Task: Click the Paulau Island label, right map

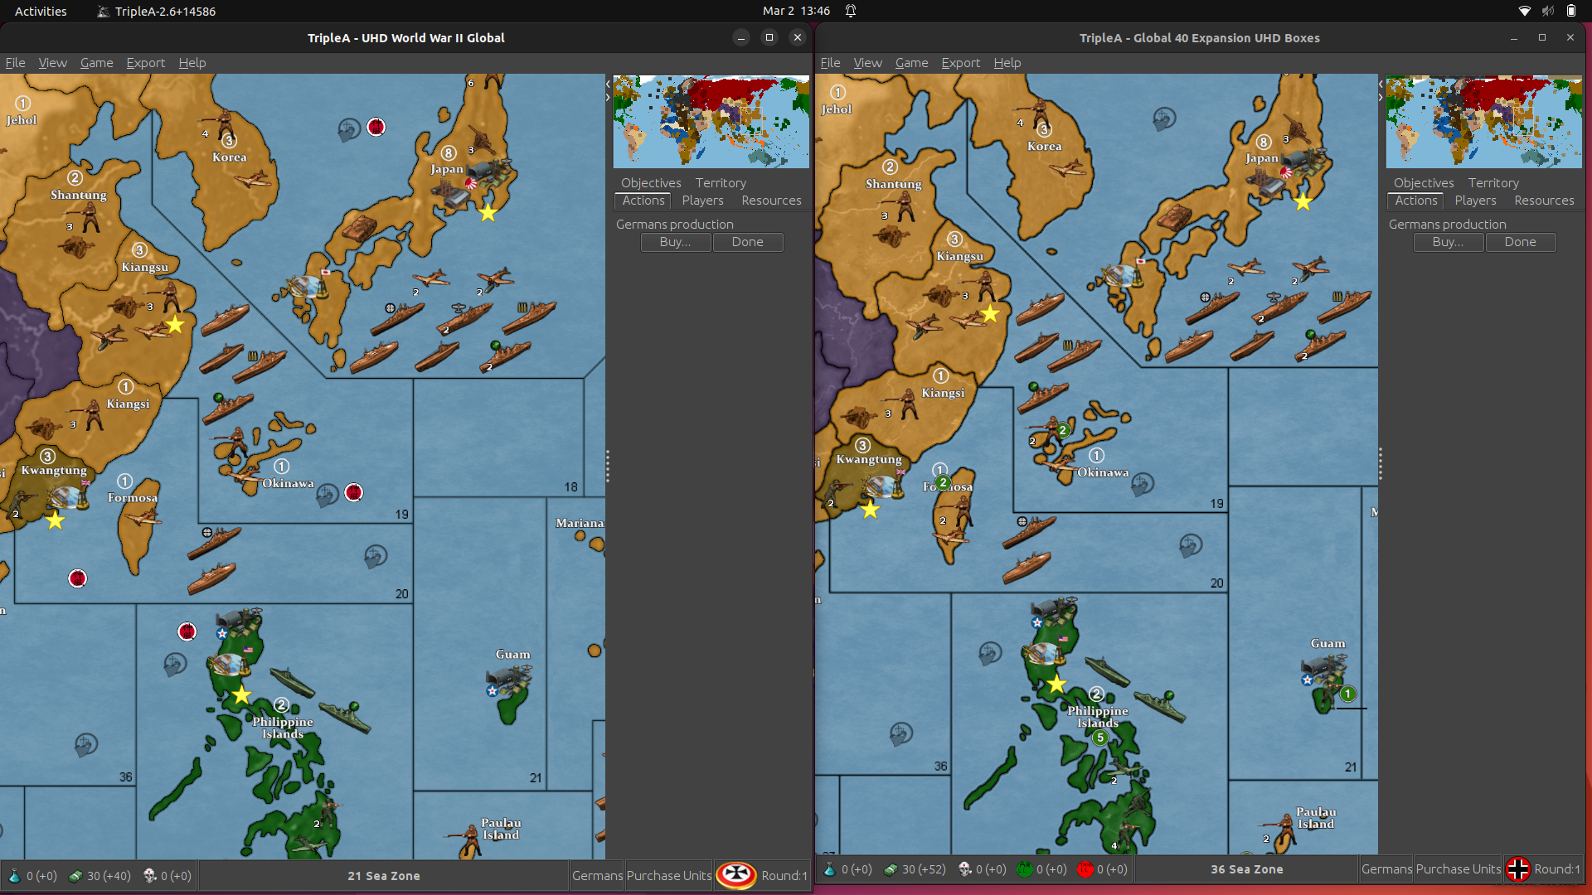Action: (x=1316, y=818)
